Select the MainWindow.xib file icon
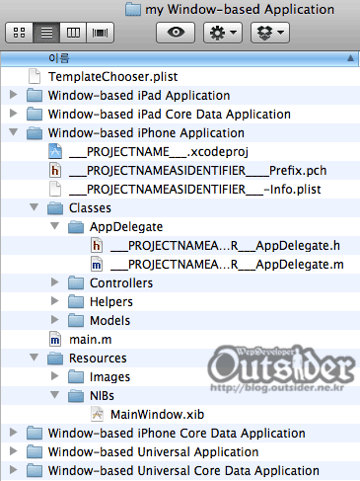The width and height of the screenshot is (360, 481). click(98, 414)
